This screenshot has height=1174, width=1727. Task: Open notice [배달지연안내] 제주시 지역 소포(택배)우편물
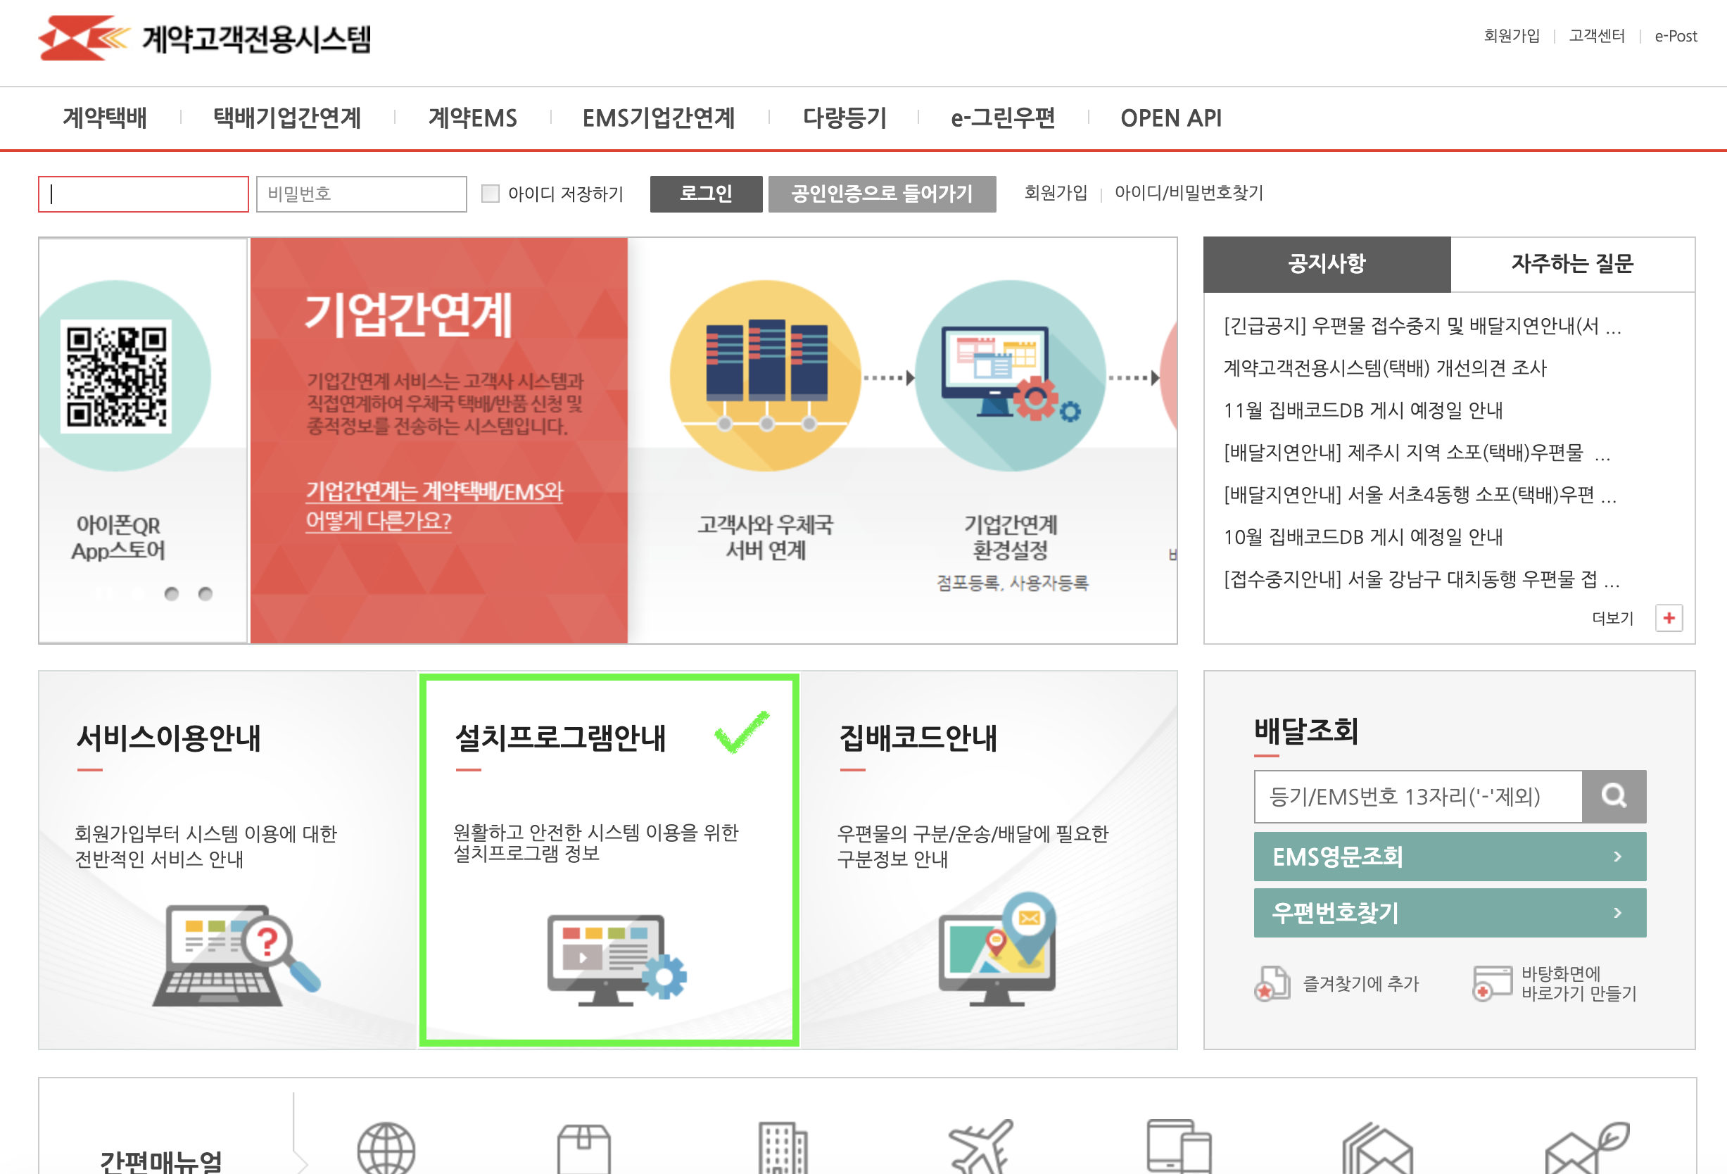pyautogui.click(x=1417, y=452)
